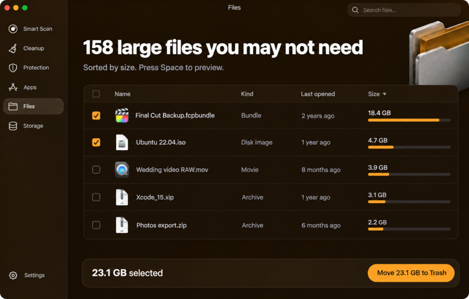469x299 pixels.
Task: Sort by the Name column header
Action: click(122, 94)
